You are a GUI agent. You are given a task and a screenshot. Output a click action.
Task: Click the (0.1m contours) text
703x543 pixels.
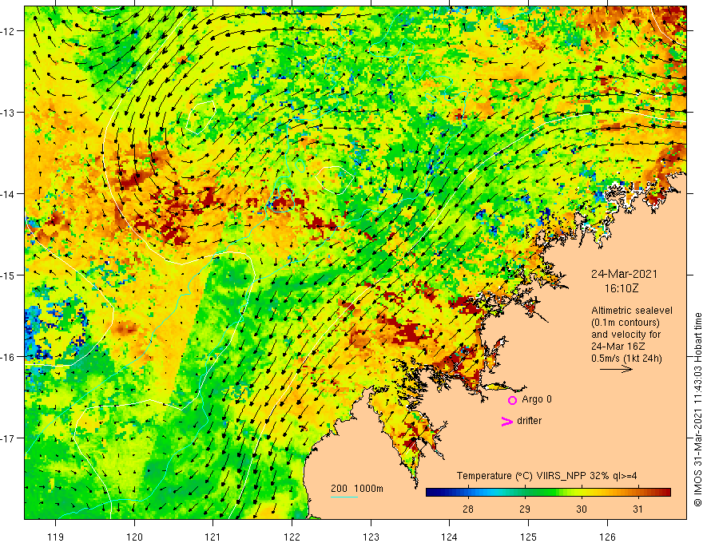pyautogui.click(x=625, y=323)
